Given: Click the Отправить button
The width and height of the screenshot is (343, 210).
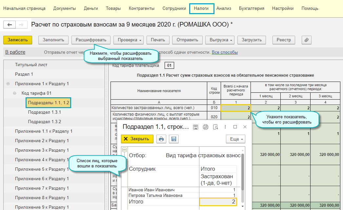Looking at the screenshot, I should click(x=188, y=40).
